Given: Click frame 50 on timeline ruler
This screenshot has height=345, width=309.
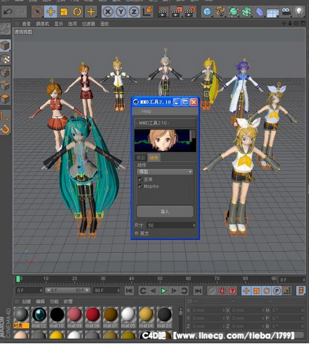Looking at the screenshot, I should tap(160, 279).
